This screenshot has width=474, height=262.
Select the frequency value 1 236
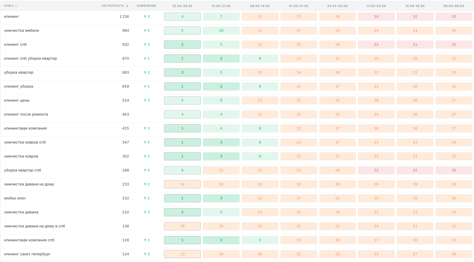point(124,17)
